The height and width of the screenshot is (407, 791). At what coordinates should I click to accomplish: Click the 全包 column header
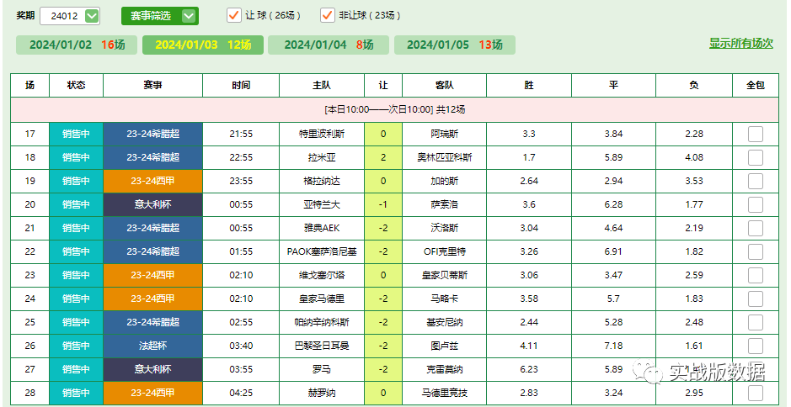click(755, 85)
